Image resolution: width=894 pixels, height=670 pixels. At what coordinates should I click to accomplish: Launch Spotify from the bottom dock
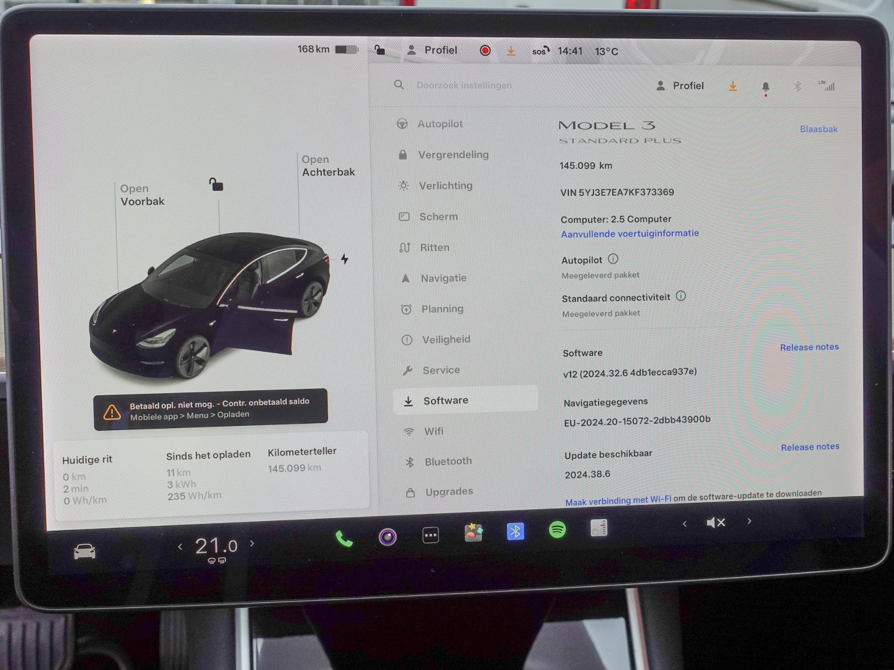click(x=557, y=530)
